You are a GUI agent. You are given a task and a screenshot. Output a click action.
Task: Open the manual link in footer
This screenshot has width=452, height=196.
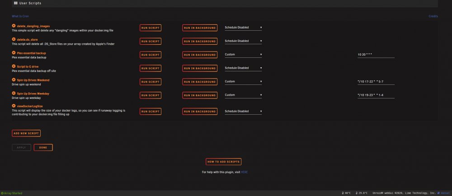(445, 193)
